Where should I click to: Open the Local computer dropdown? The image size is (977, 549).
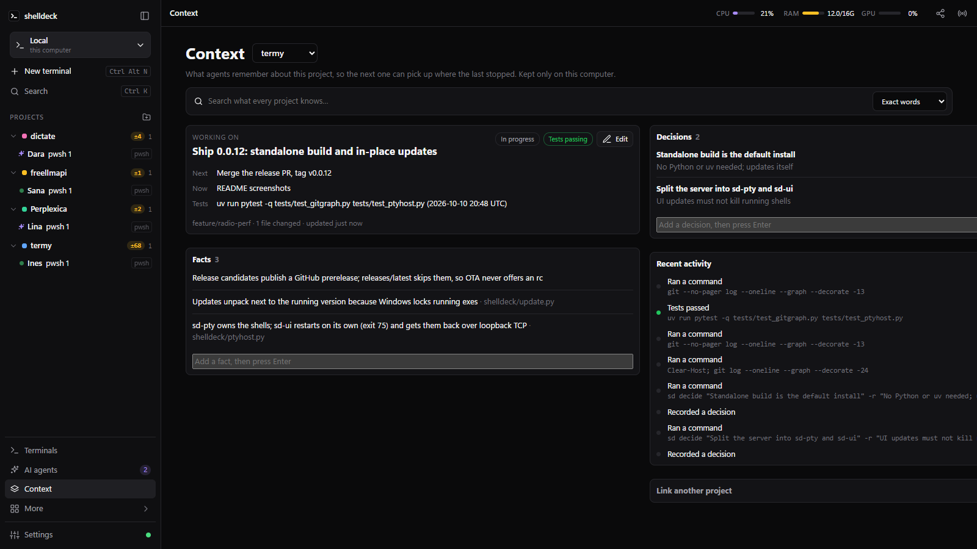tap(80, 45)
